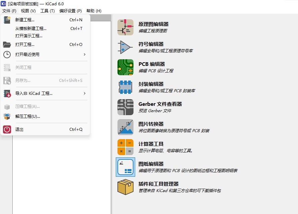This screenshot has height=214, width=298.
Task: Choose 新建工程... menu entry
Action: coord(45,20)
